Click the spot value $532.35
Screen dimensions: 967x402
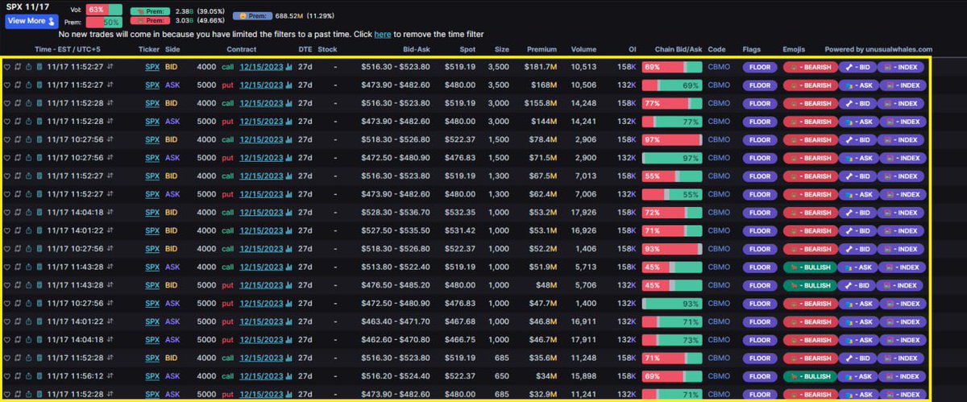point(461,213)
